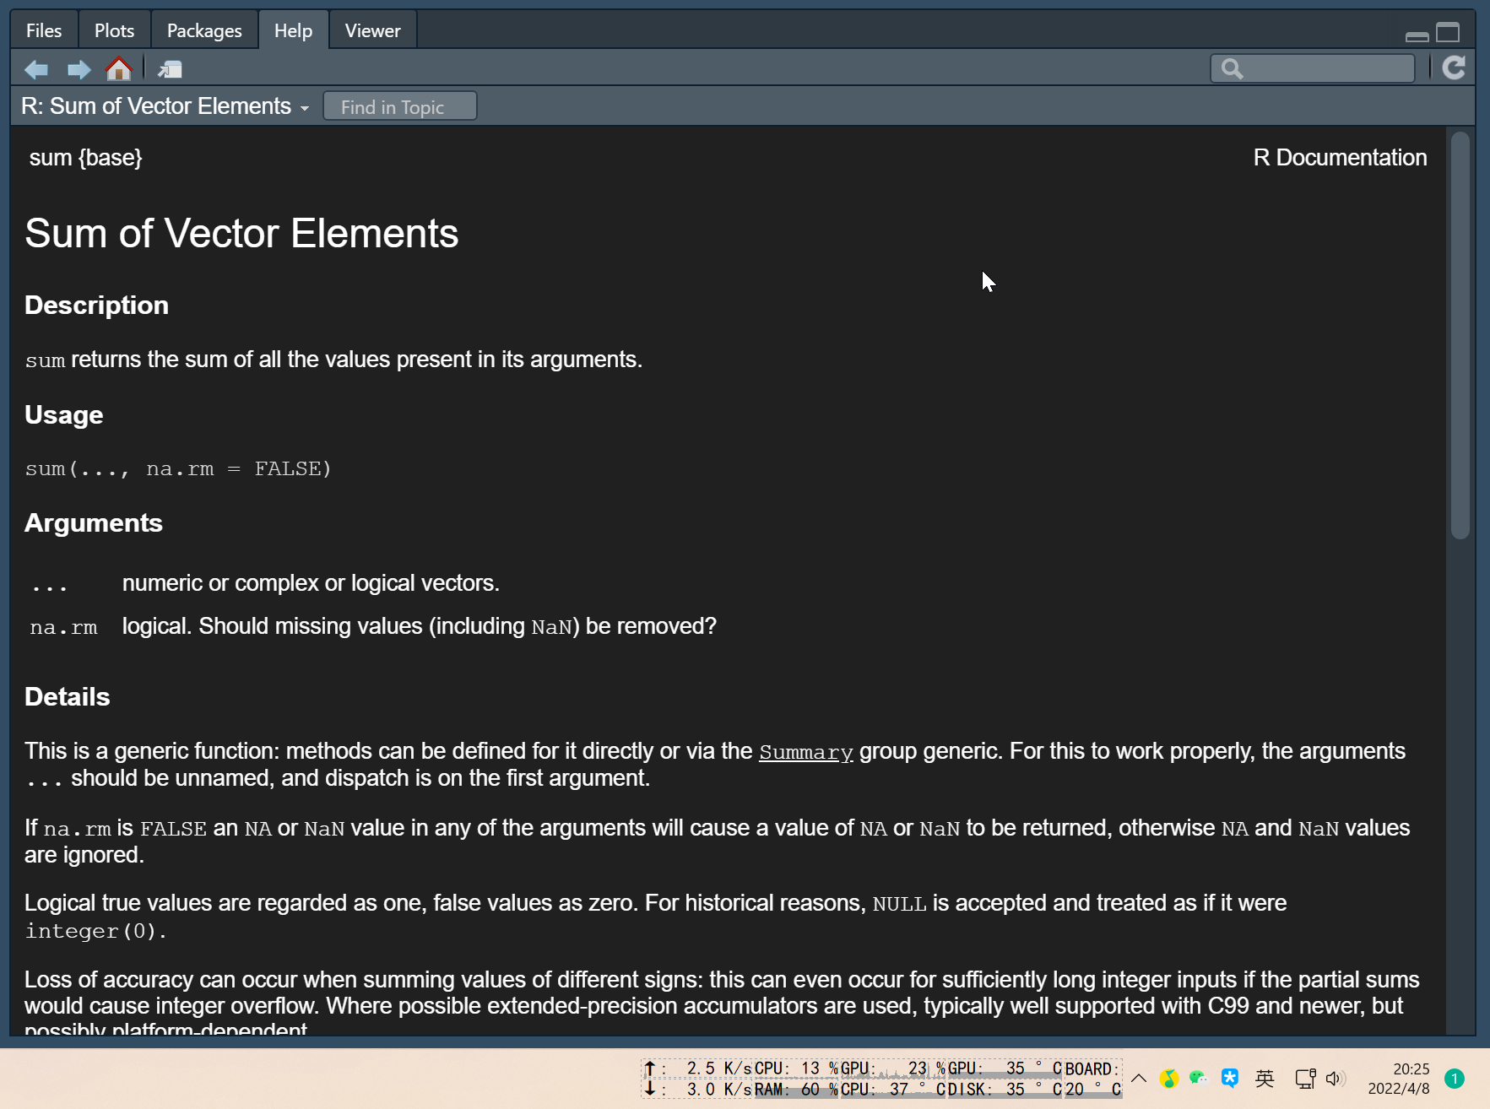Minimize the Help pane
The image size is (1490, 1109).
pos(1417,36)
